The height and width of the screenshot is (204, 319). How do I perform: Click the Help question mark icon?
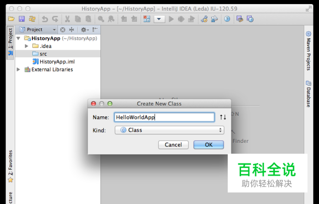click(x=227, y=19)
